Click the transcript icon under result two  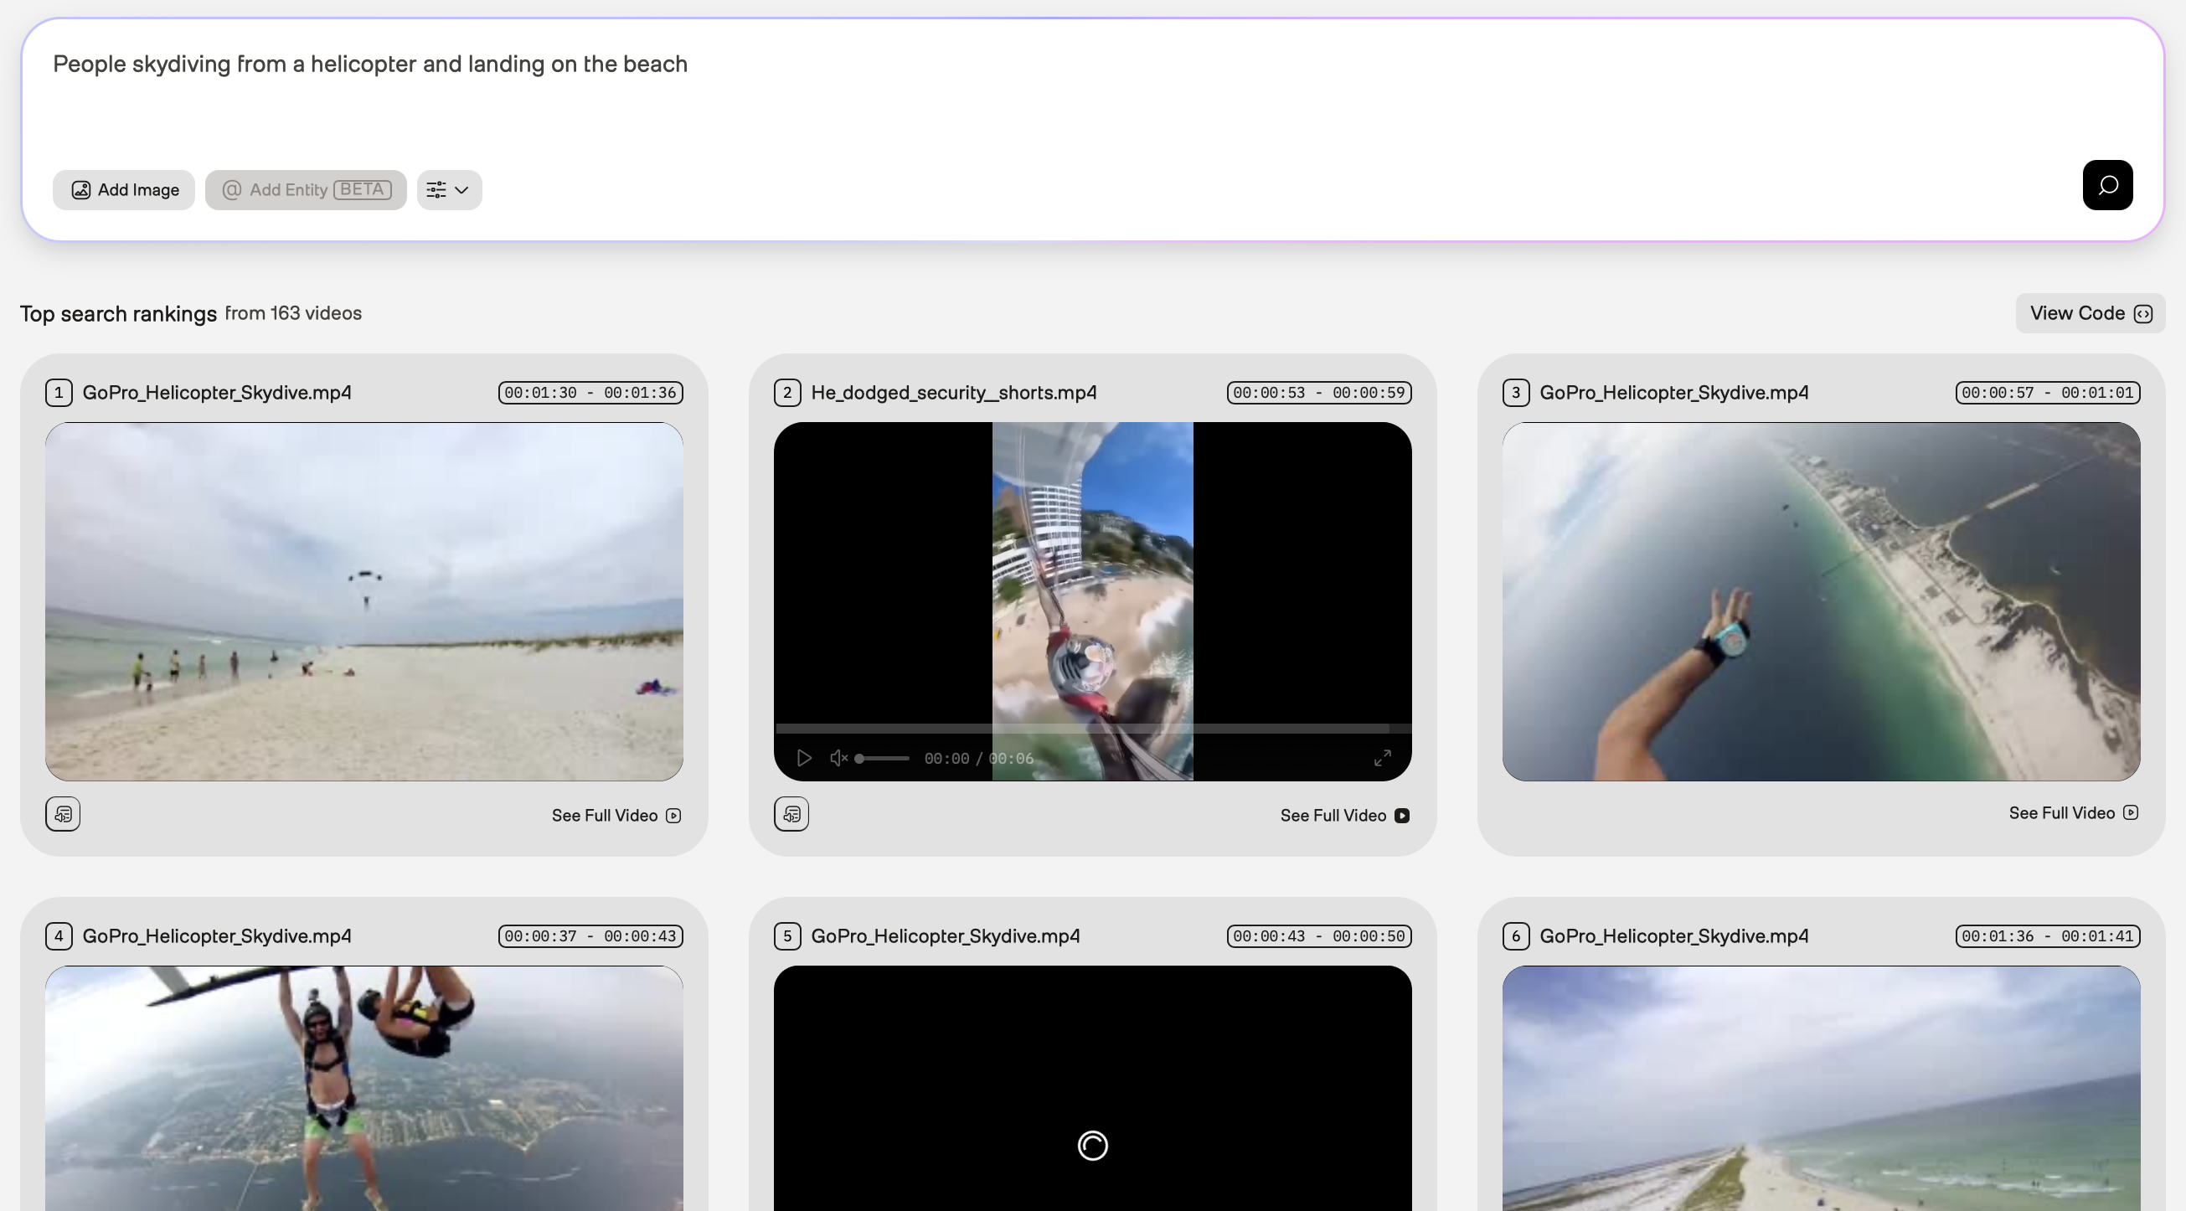point(791,815)
